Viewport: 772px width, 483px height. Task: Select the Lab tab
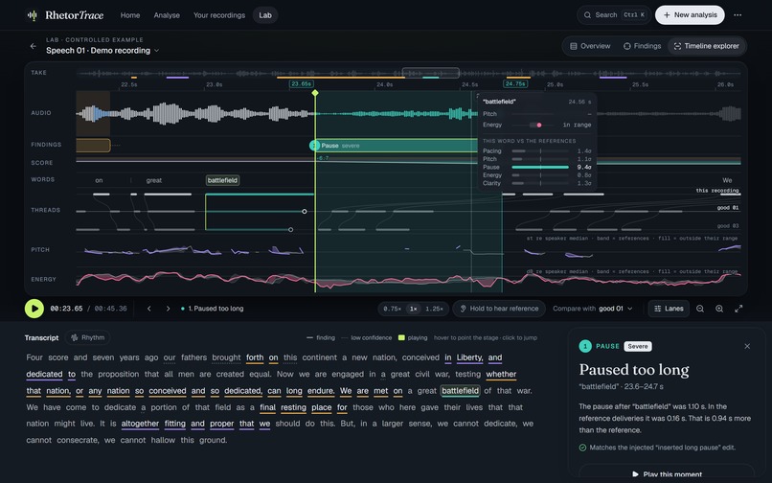point(265,15)
